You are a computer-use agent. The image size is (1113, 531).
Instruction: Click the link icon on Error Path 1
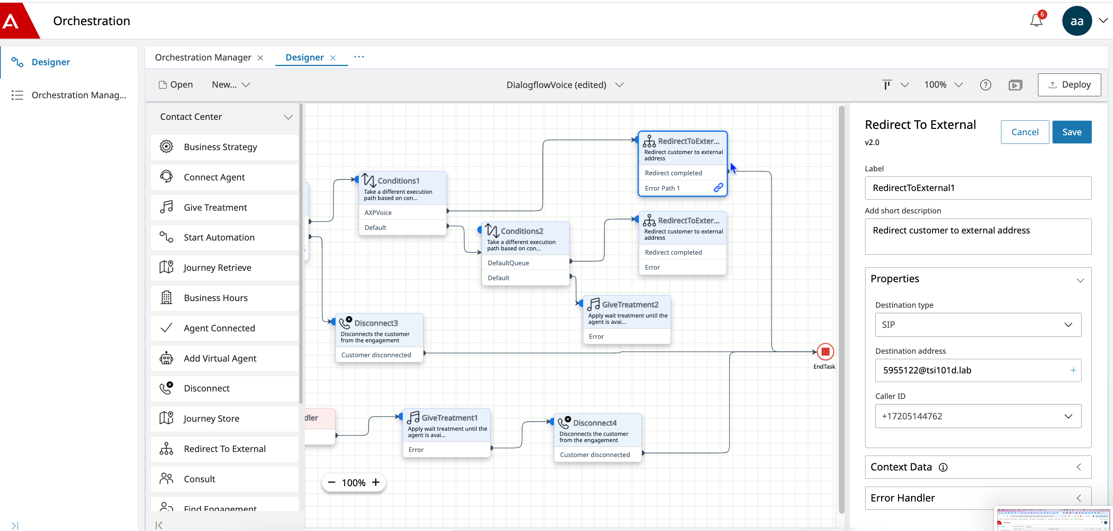point(718,187)
